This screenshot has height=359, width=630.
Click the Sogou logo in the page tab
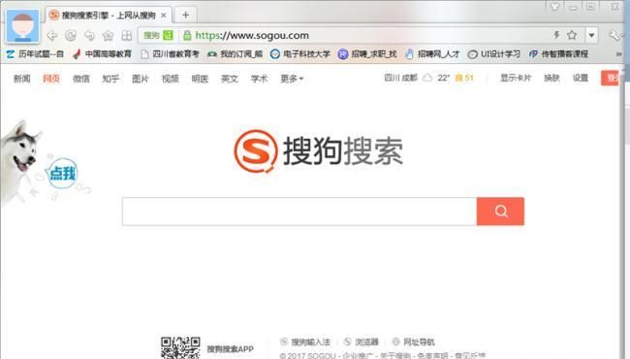click(x=54, y=15)
